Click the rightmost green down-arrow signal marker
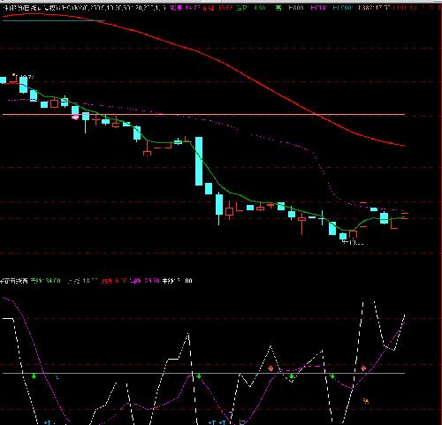The image size is (442, 425). coord(332,376)
